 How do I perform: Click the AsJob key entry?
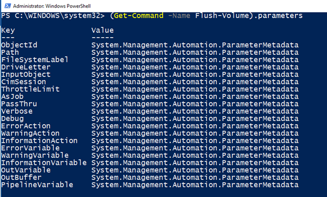[x=12, y=96]
